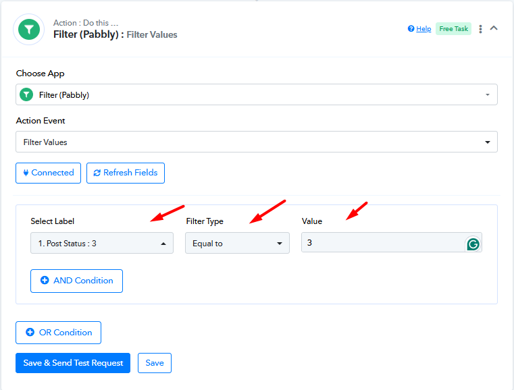Image resolution: width=514 pixels, height=390 pixels.
Task: Click the Filter (Pabbly) : Filter Values title
Action: tap(115, 34)
